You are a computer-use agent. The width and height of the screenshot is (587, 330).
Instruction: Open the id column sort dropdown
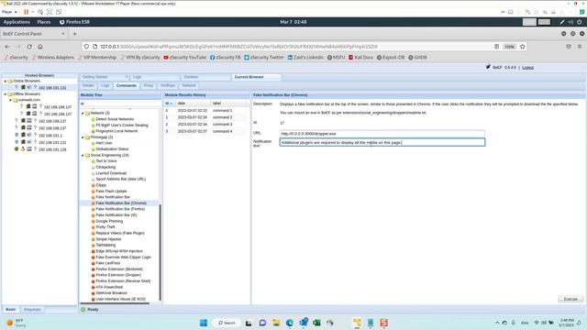coord(172,104)
